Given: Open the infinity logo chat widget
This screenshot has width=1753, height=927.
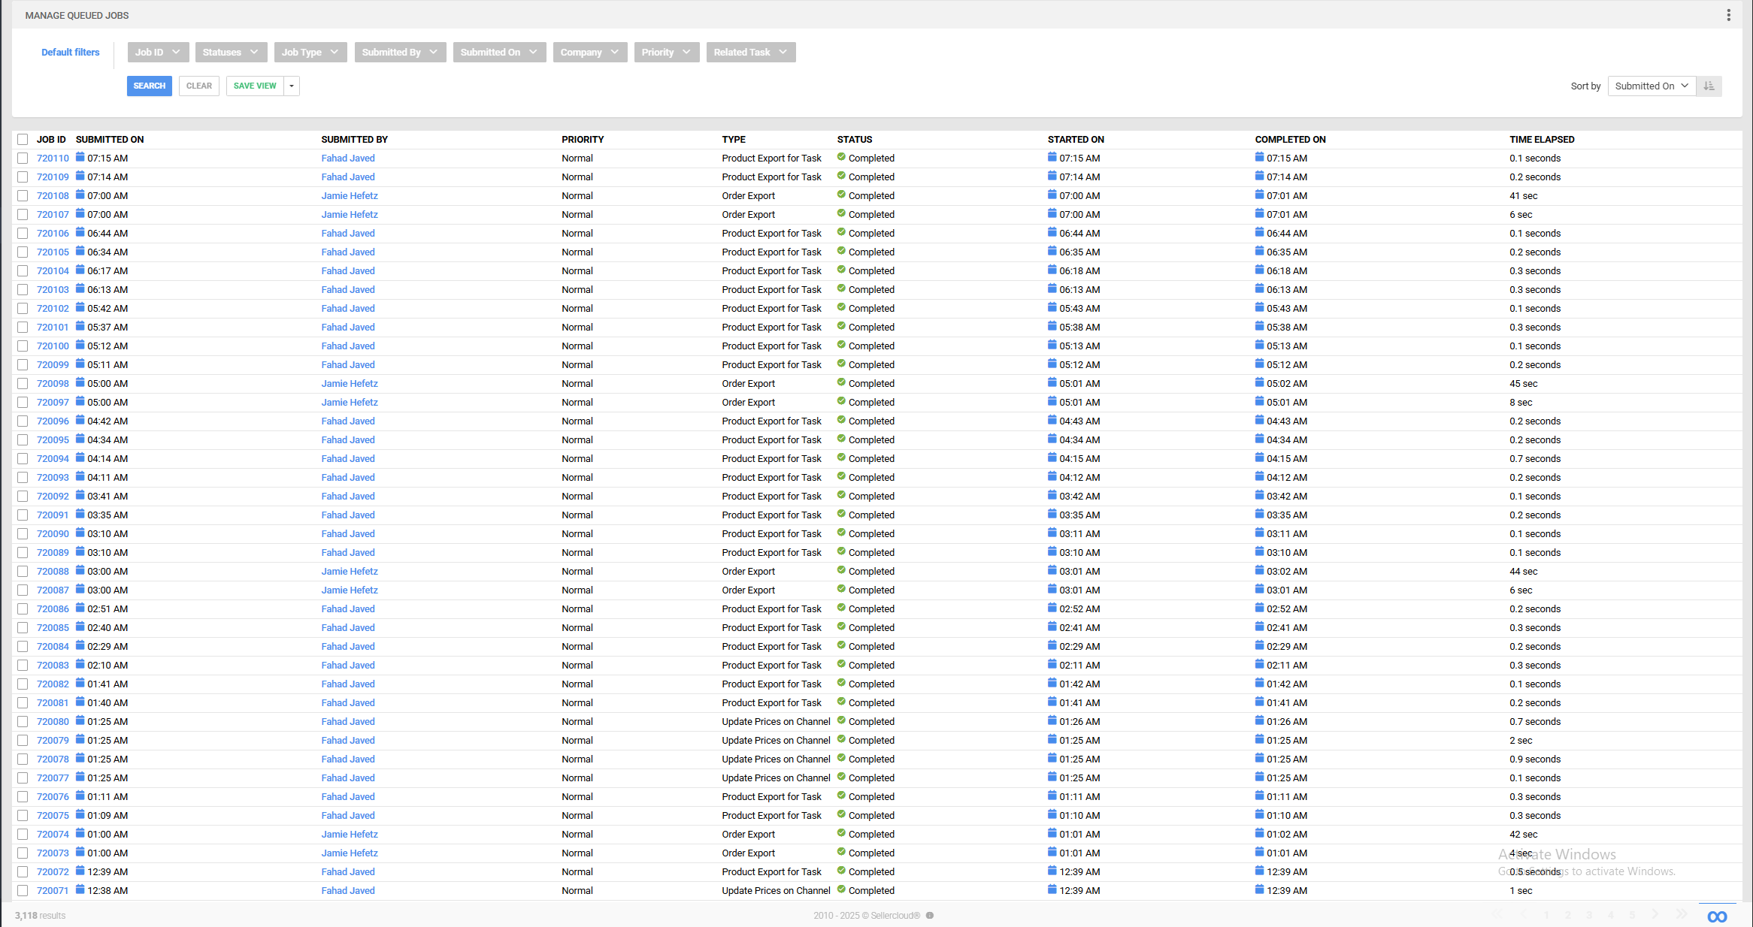Looking at the screenshot, I should pyautogui.click(x=1717, y=916).
